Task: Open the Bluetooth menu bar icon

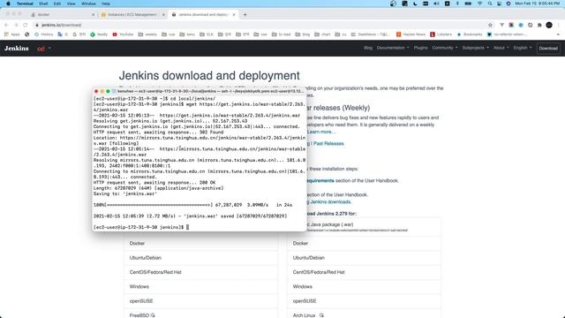Action: 457,4
